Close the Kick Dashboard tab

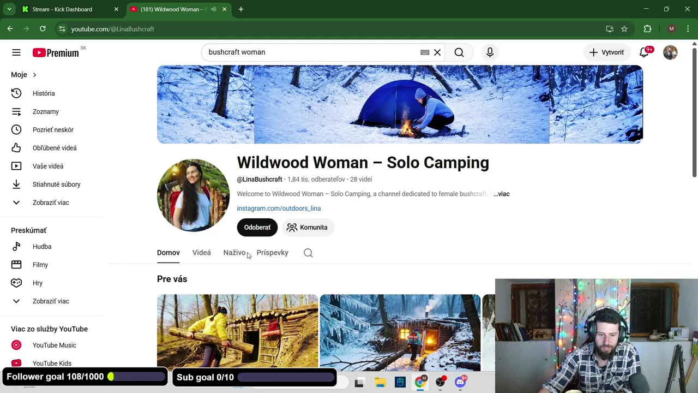click(x=116, y=9)
